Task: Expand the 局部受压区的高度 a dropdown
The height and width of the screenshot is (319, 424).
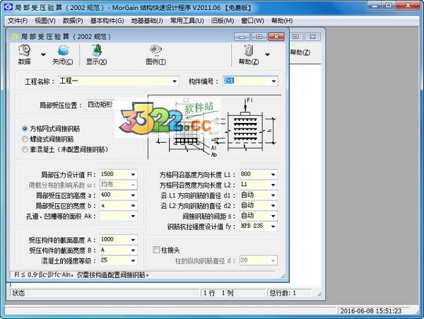Action: 133,195
